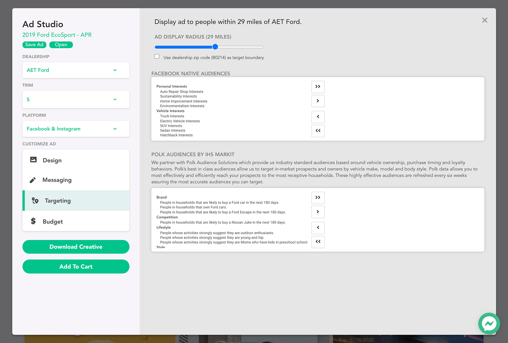Select Environmentalism Interests
Image resolution: width=508 pixels, height=343 pixels.
pos(182,106)
